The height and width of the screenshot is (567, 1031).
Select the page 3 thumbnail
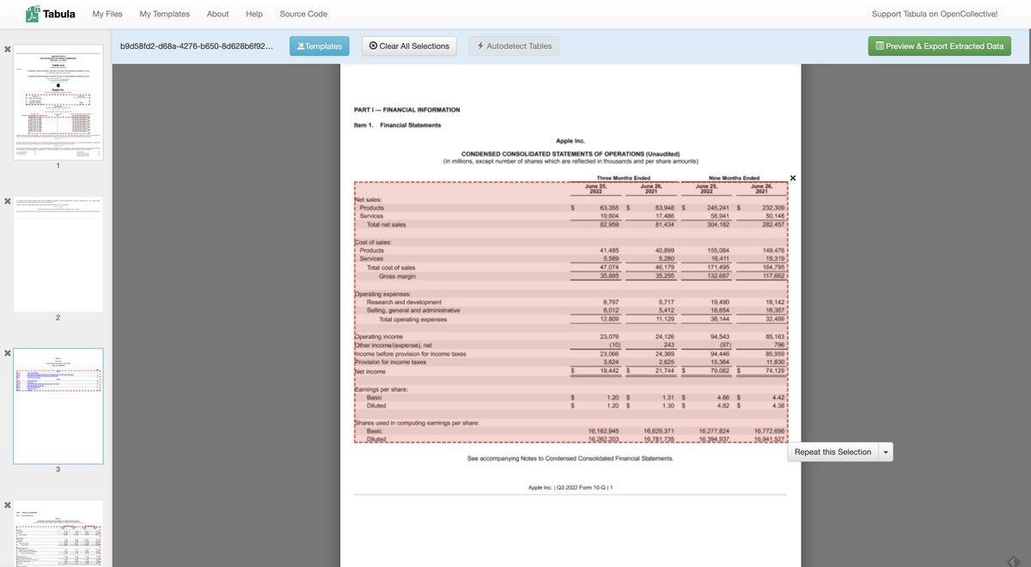[58, 406]
